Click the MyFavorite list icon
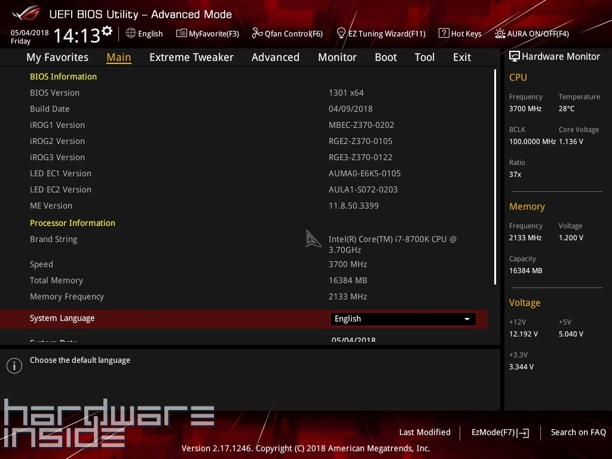The image size is (612, 459). [x=181, y=33]
